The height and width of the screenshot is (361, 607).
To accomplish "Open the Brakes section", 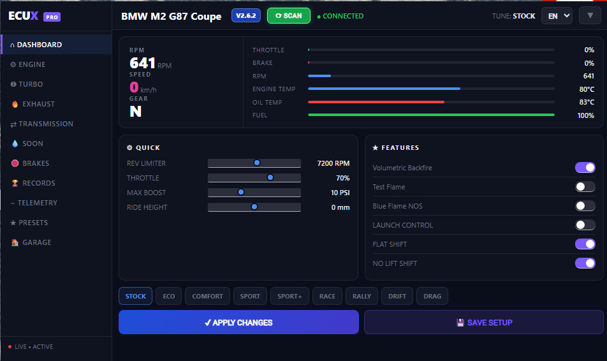I will 57,163.
